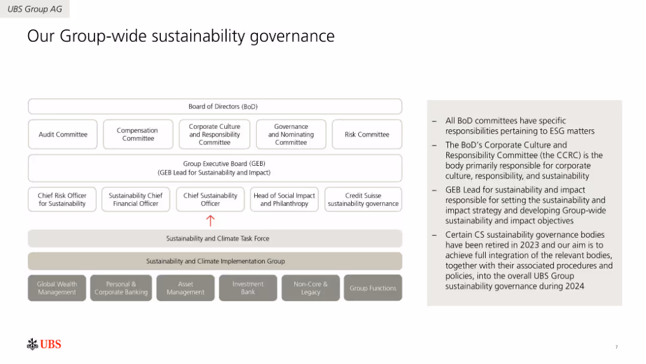Select the Non-Core & Legacy box
Image resolution: width=646 pixels, height=364 pixels.
point(310,288)
